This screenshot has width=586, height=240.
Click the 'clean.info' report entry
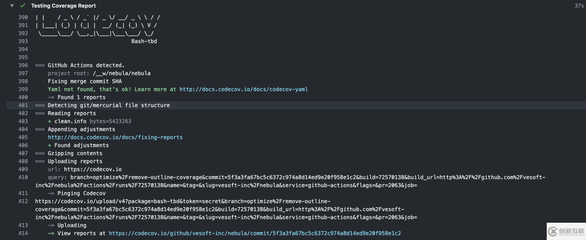70,121
